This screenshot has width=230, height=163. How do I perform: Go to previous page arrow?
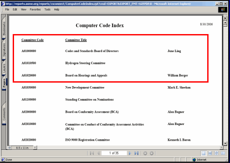pos(99,153)
